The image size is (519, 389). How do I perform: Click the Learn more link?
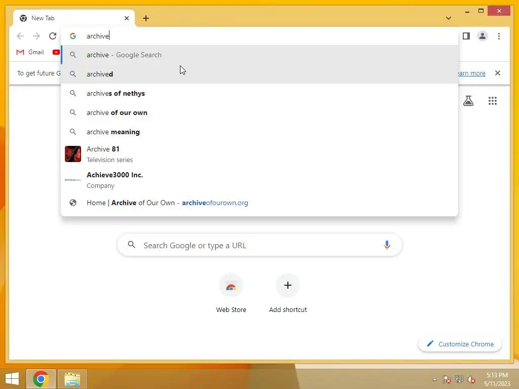click(x=471, y=73)
